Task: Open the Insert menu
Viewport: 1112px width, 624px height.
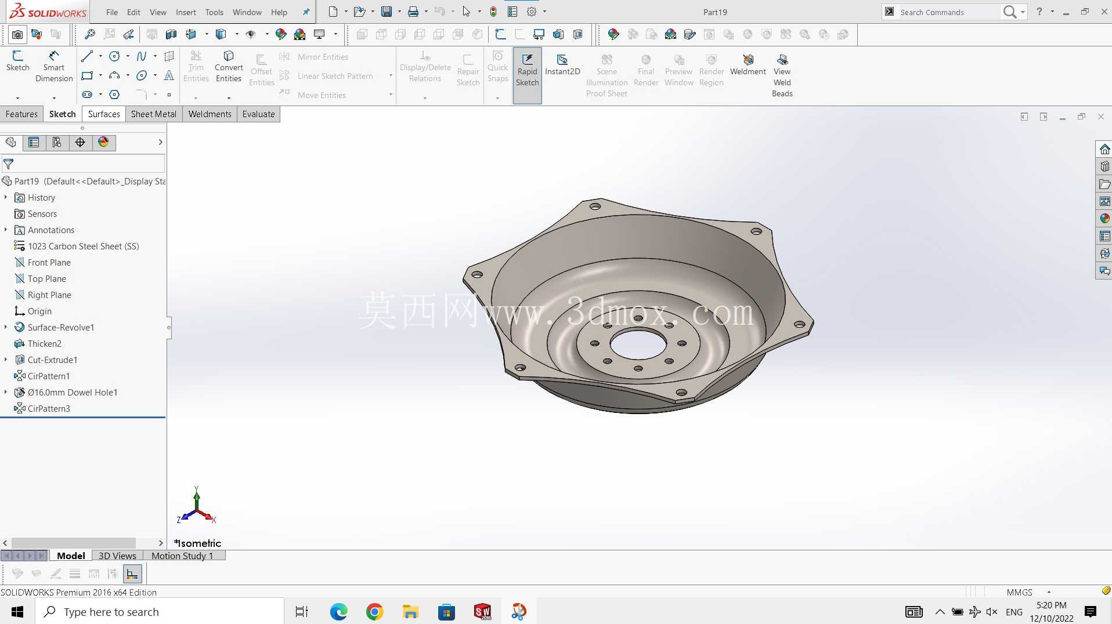Action: coord(186,12)
